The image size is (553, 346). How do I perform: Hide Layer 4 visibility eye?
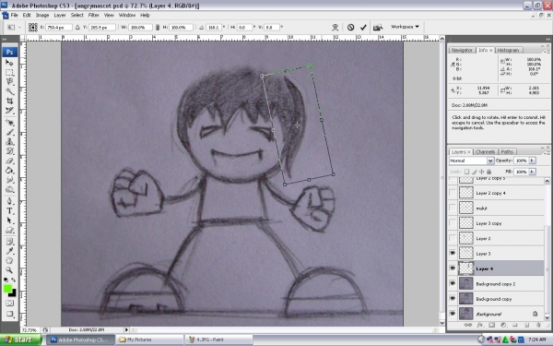coord(453,268)
